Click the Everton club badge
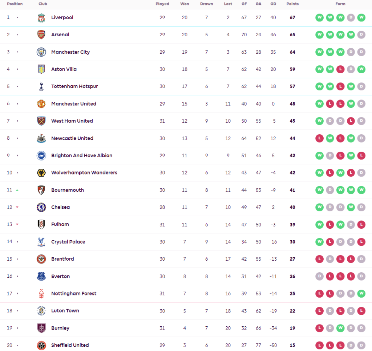Viewport: 372px width, 351px height. 41,276
